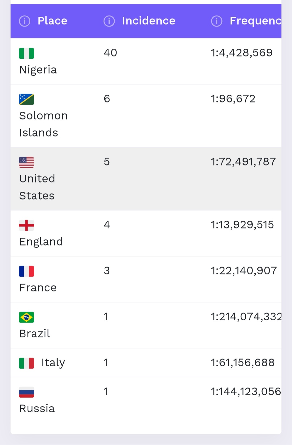Click the England flag icon
This screenshot has width=292, height=445.
26,225
